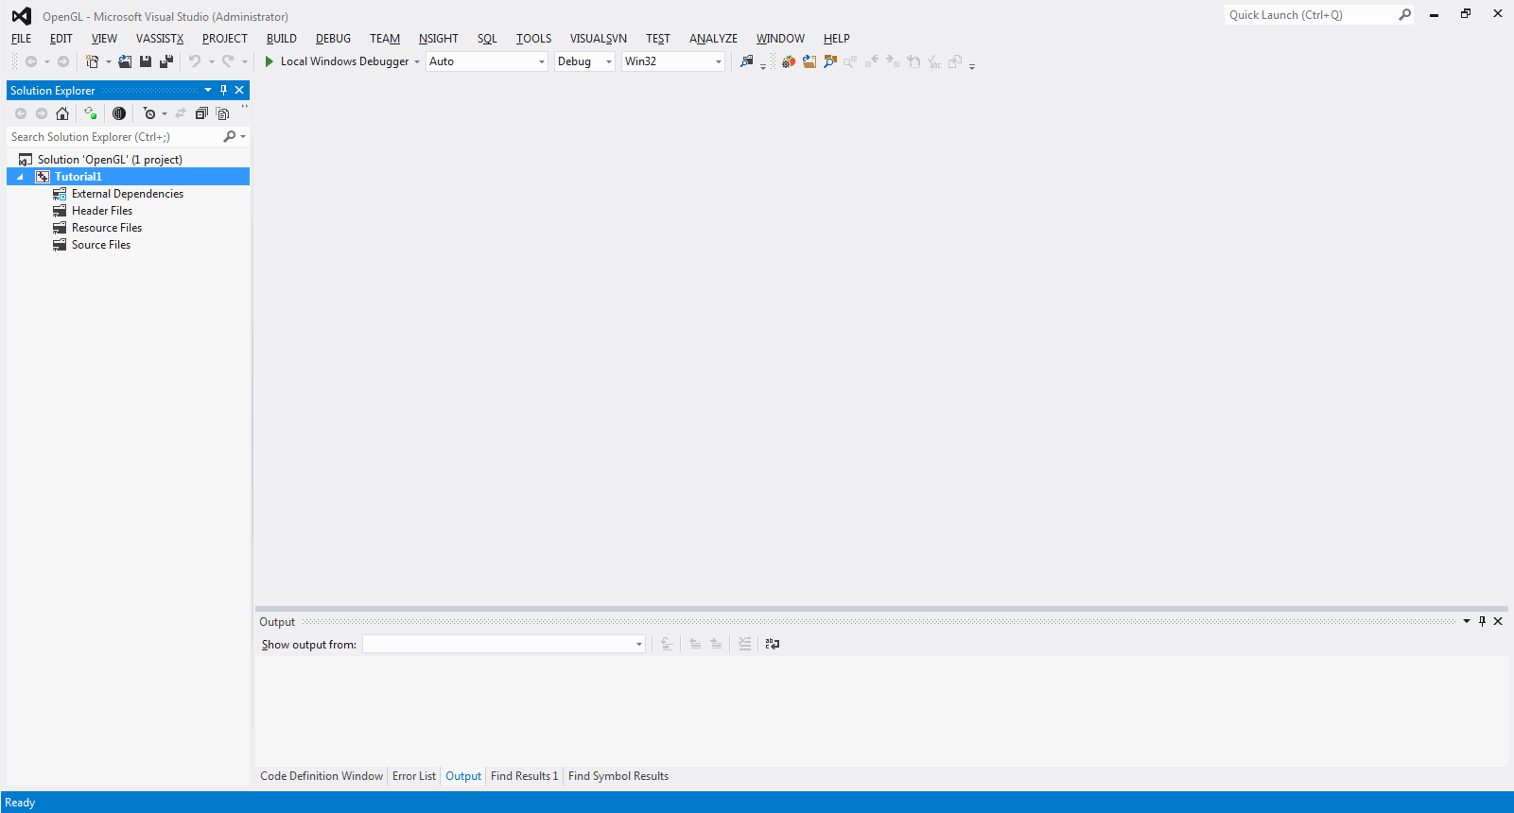1514x813 pixels.
Task: Click the Pending Changes Filter icon
Action: coord(149,113)
